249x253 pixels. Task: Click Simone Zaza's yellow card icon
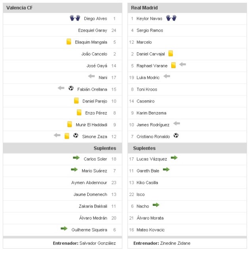67,136
